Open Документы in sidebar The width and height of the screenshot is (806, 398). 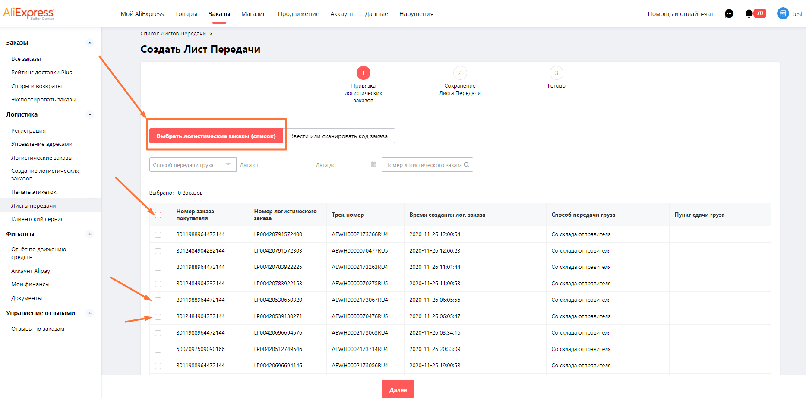coord(26,298)
